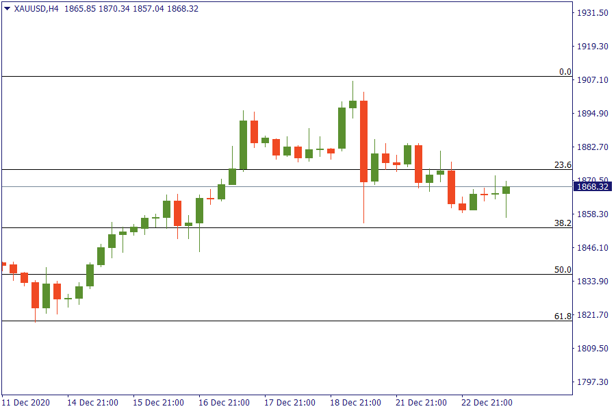
Task: Click the XAUUSD,H4 symbol label
Action: [x=36, y=9]
